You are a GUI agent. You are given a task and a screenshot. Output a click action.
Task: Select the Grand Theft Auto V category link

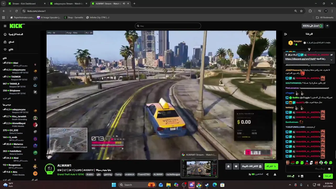pyautogui.click(x=71, y=174)
